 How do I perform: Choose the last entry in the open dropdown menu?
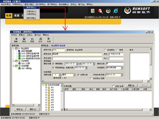coord(31,18)
